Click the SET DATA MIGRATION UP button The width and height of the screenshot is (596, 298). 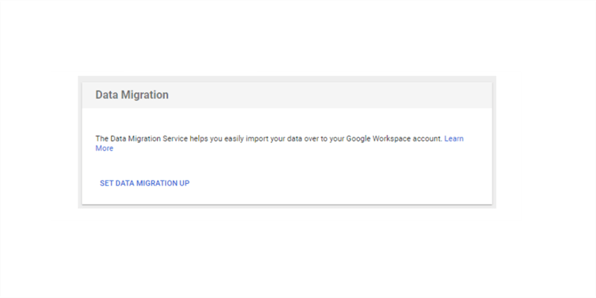click(x=145, y=183)
